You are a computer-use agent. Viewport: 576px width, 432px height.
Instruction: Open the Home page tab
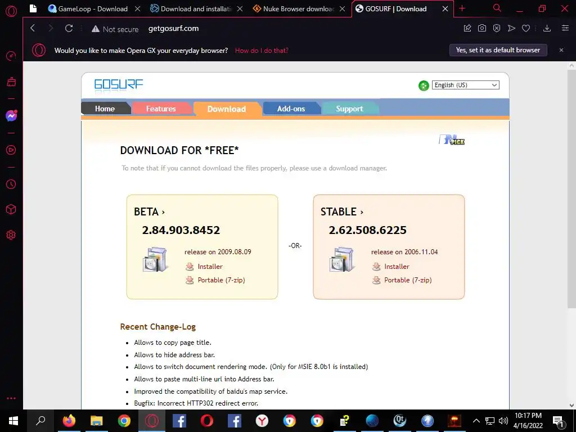(105, 109)
